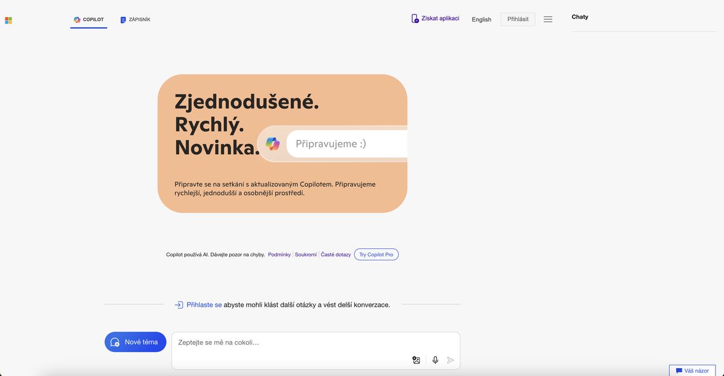Viewport: 724px width, 376px height.
Task: Click the Zjednodušené. Rychlý. Novinka. headline
Action: pyautogui.click(x=247, y=125)
